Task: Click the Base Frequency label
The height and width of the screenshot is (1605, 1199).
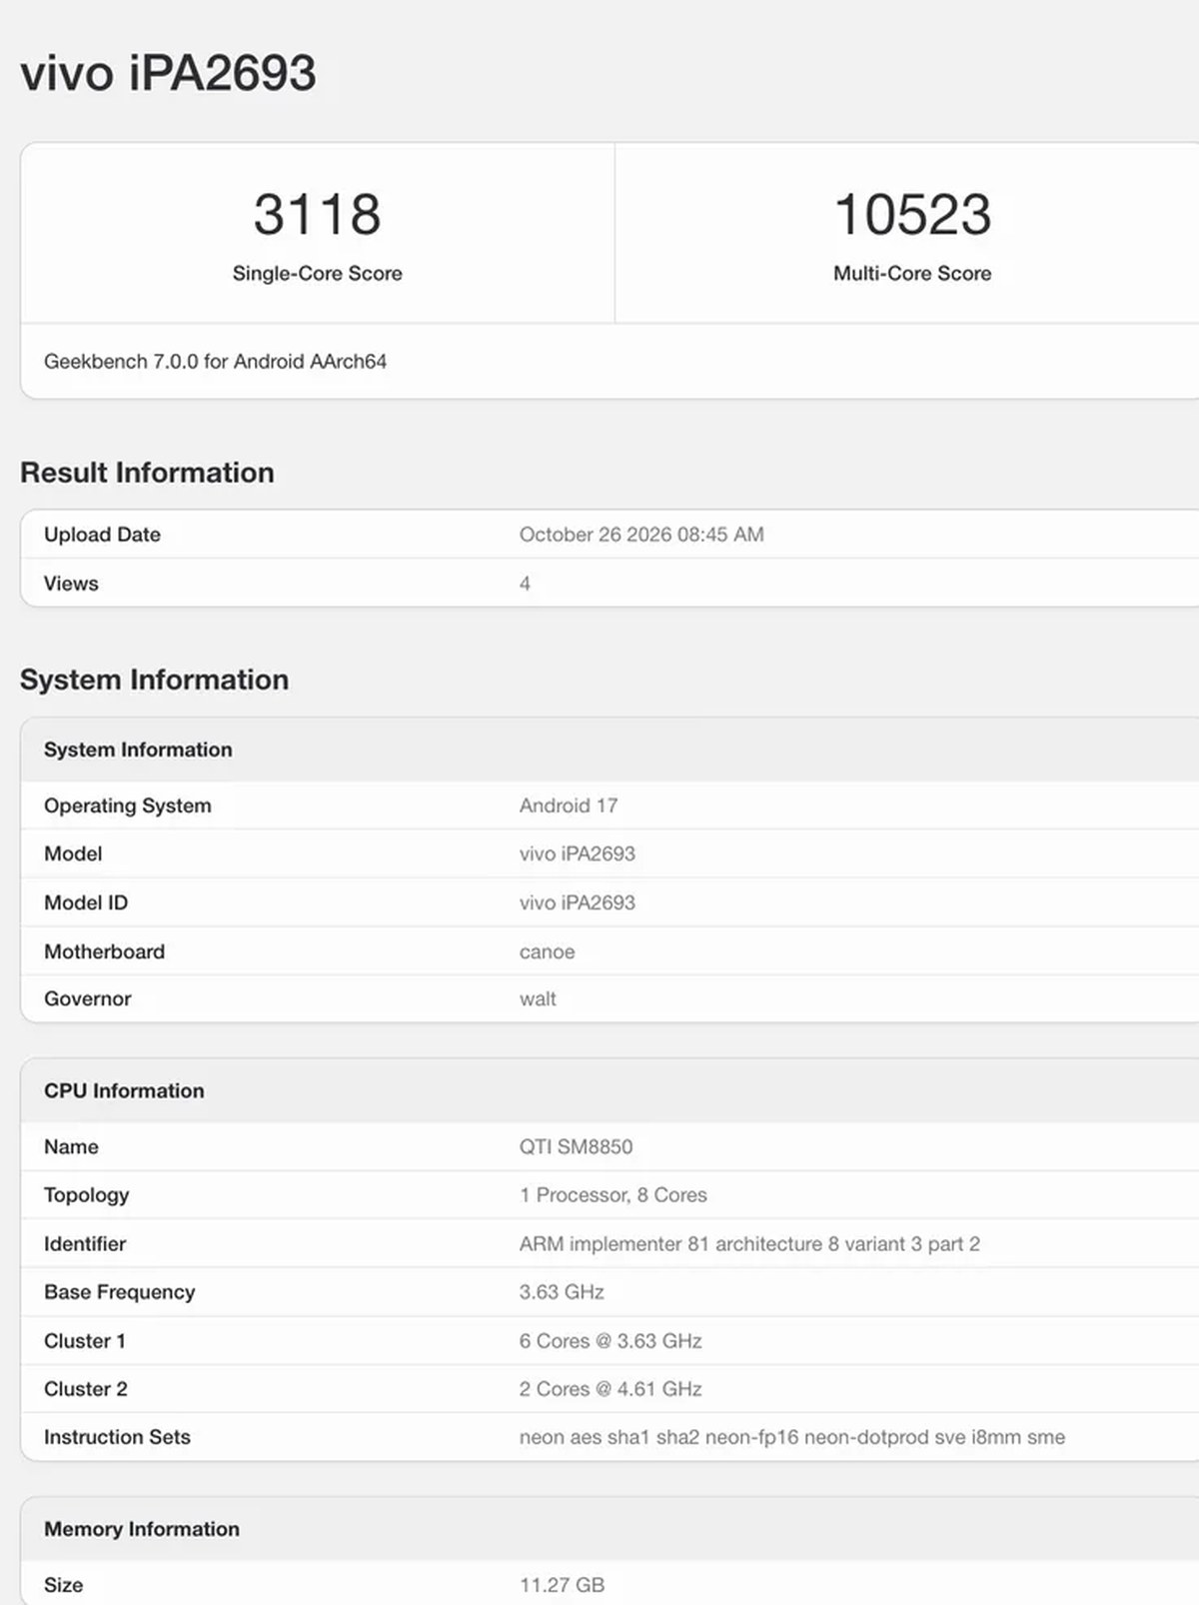Action: tap(120, 1292)
